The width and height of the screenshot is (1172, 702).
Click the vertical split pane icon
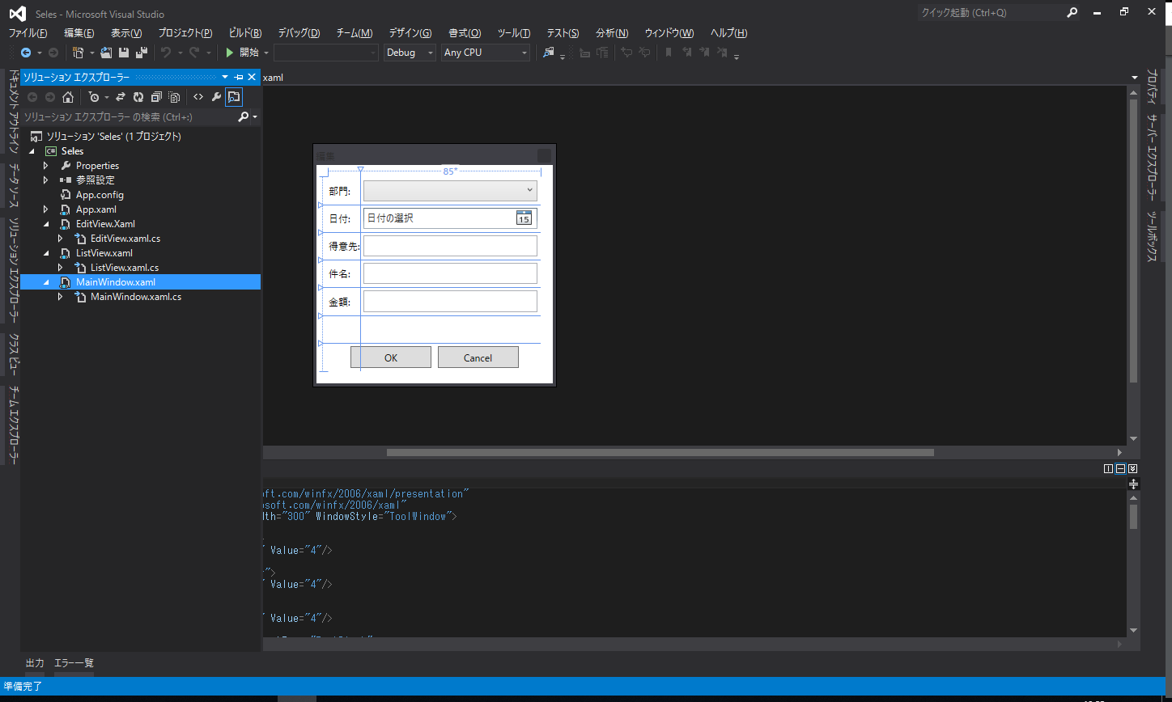[1108, 468]
